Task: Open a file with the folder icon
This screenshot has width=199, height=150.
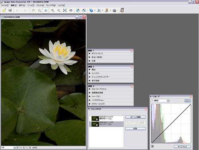Action: tap(4, 10)
